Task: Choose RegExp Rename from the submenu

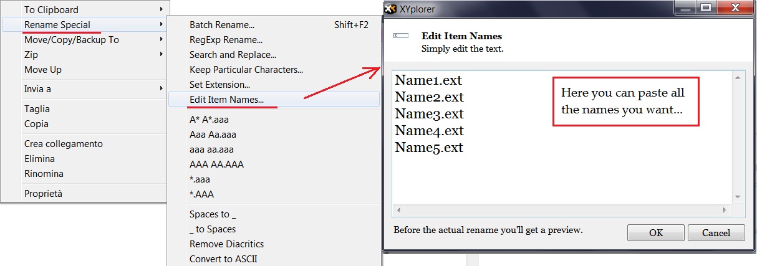Action: pyautogui.click(x=222, y=40)
